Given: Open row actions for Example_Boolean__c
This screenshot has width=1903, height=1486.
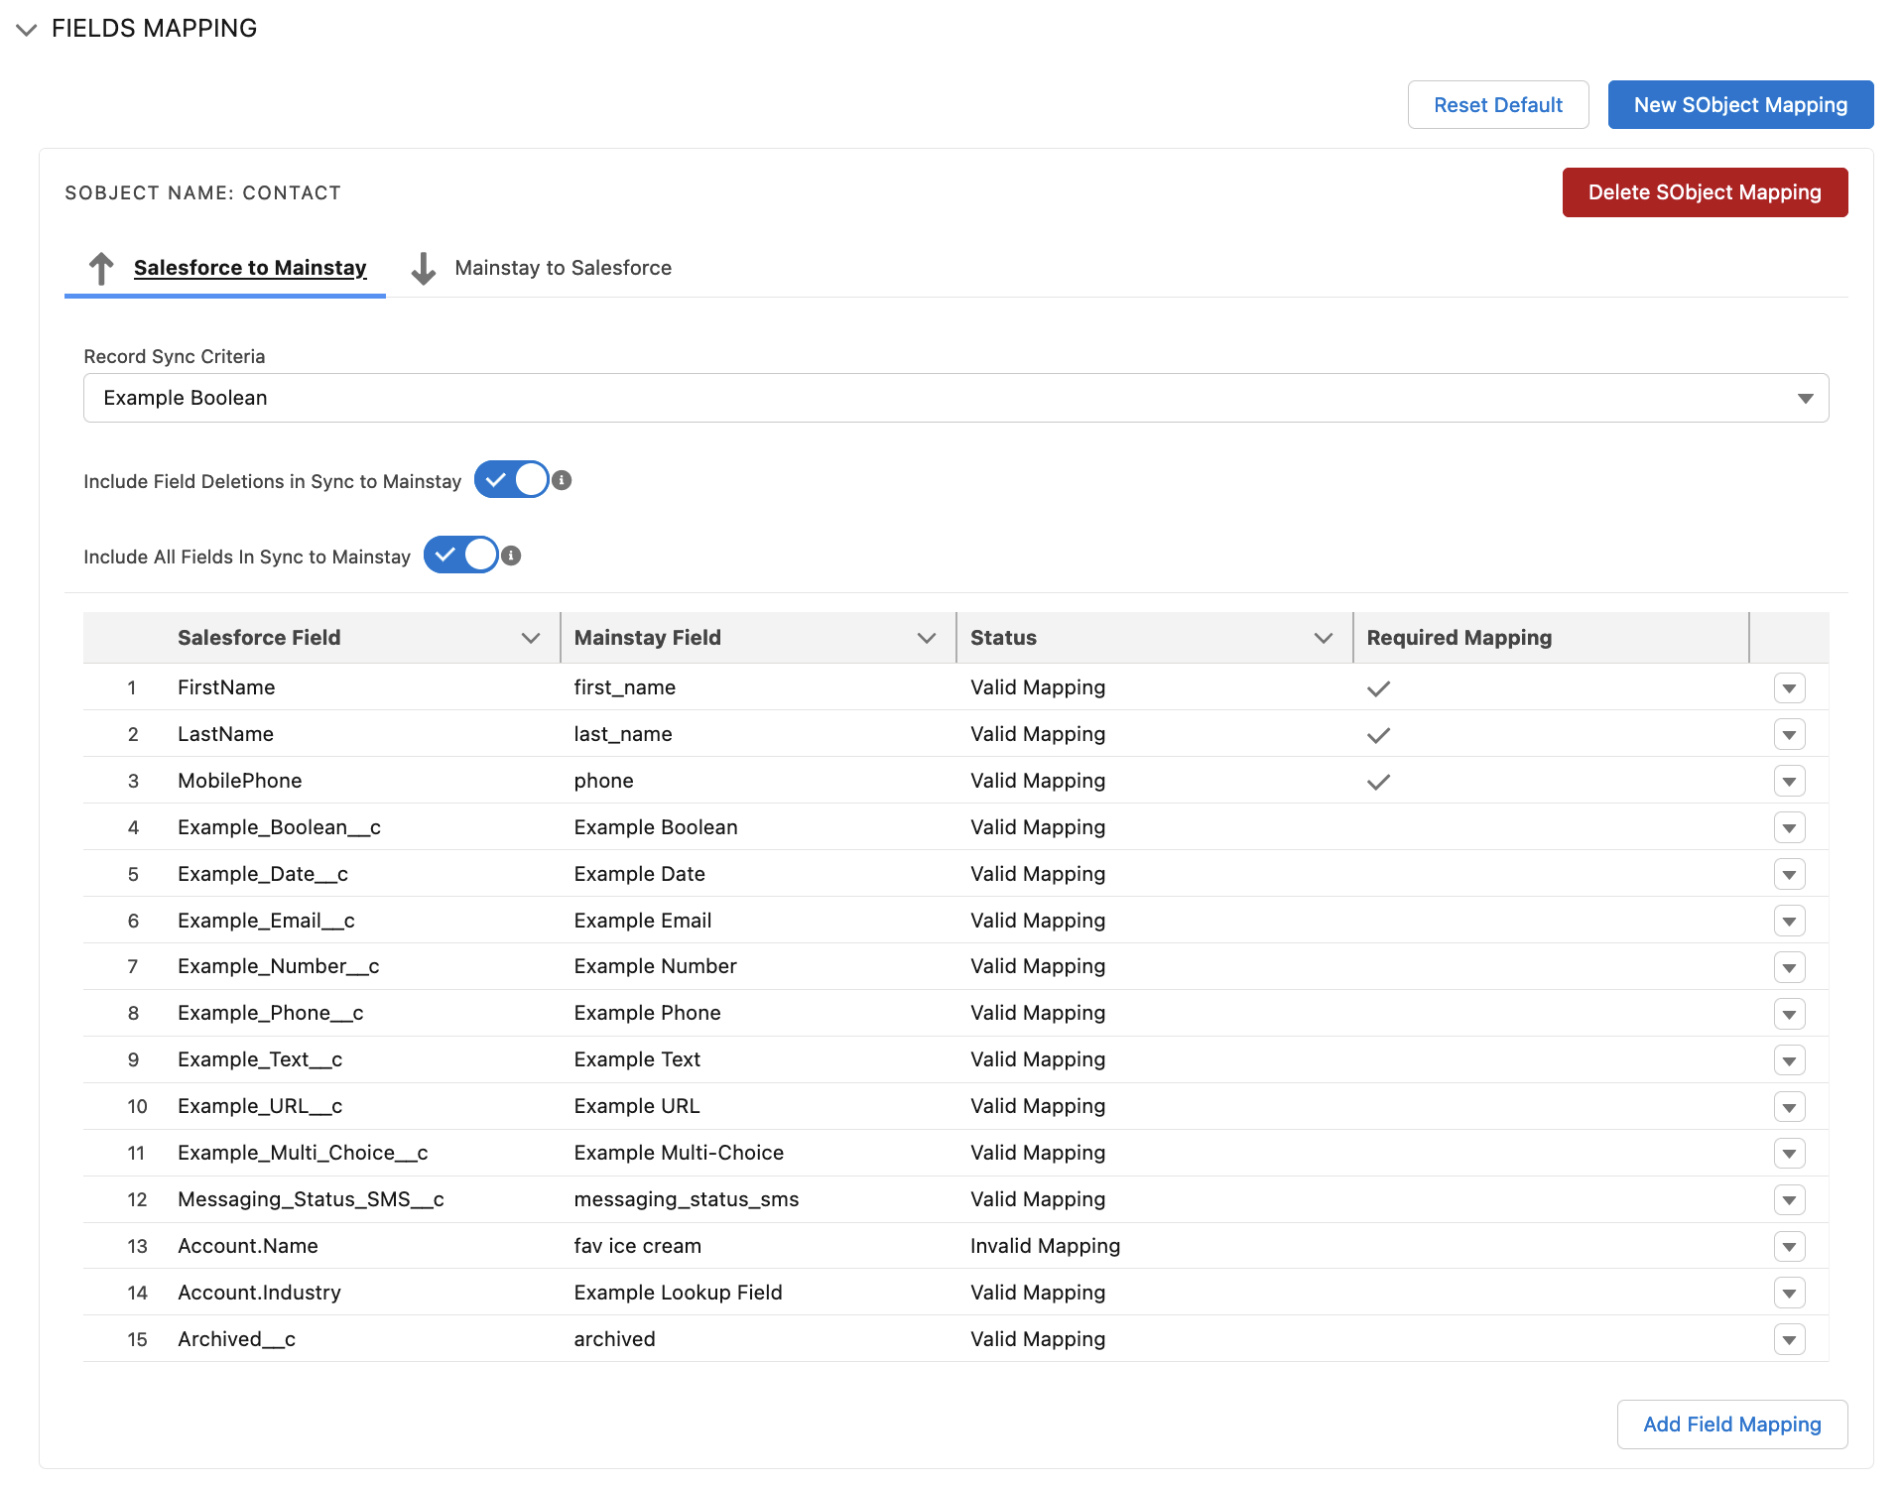Looking at the screenshot, I should point(1789,827).
